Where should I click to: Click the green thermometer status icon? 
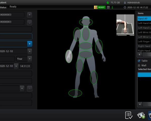point(112,7)
